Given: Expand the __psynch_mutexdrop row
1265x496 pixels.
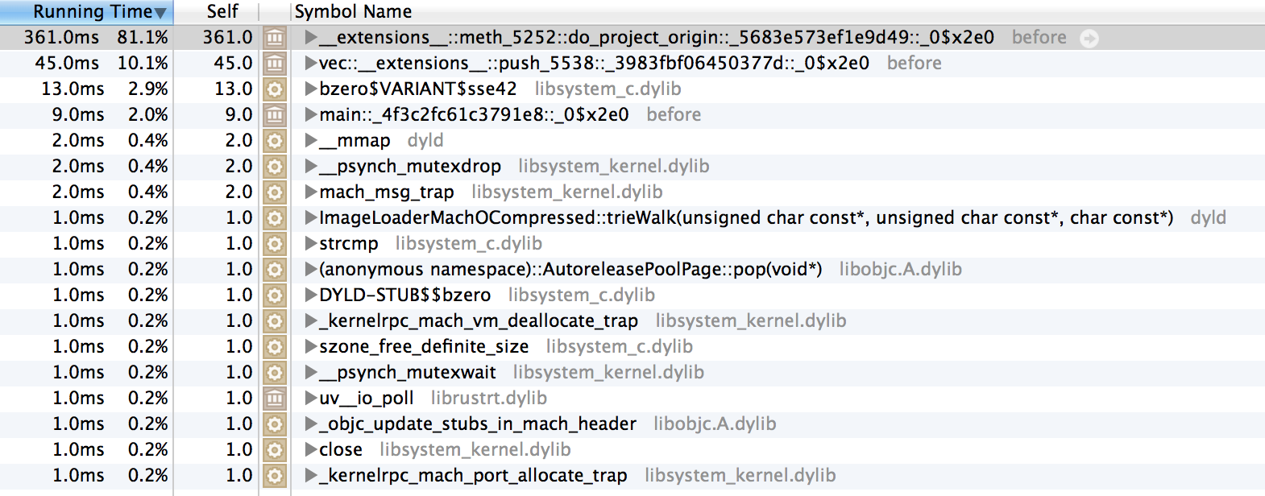Looking at the screenshot, I should [x=310, y=166].
